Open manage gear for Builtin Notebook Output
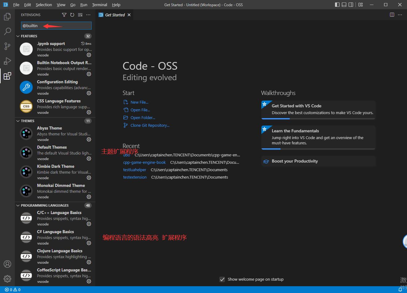 coord(89,74)
